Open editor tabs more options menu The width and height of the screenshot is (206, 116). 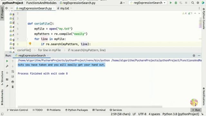click(x=199, y=8)
